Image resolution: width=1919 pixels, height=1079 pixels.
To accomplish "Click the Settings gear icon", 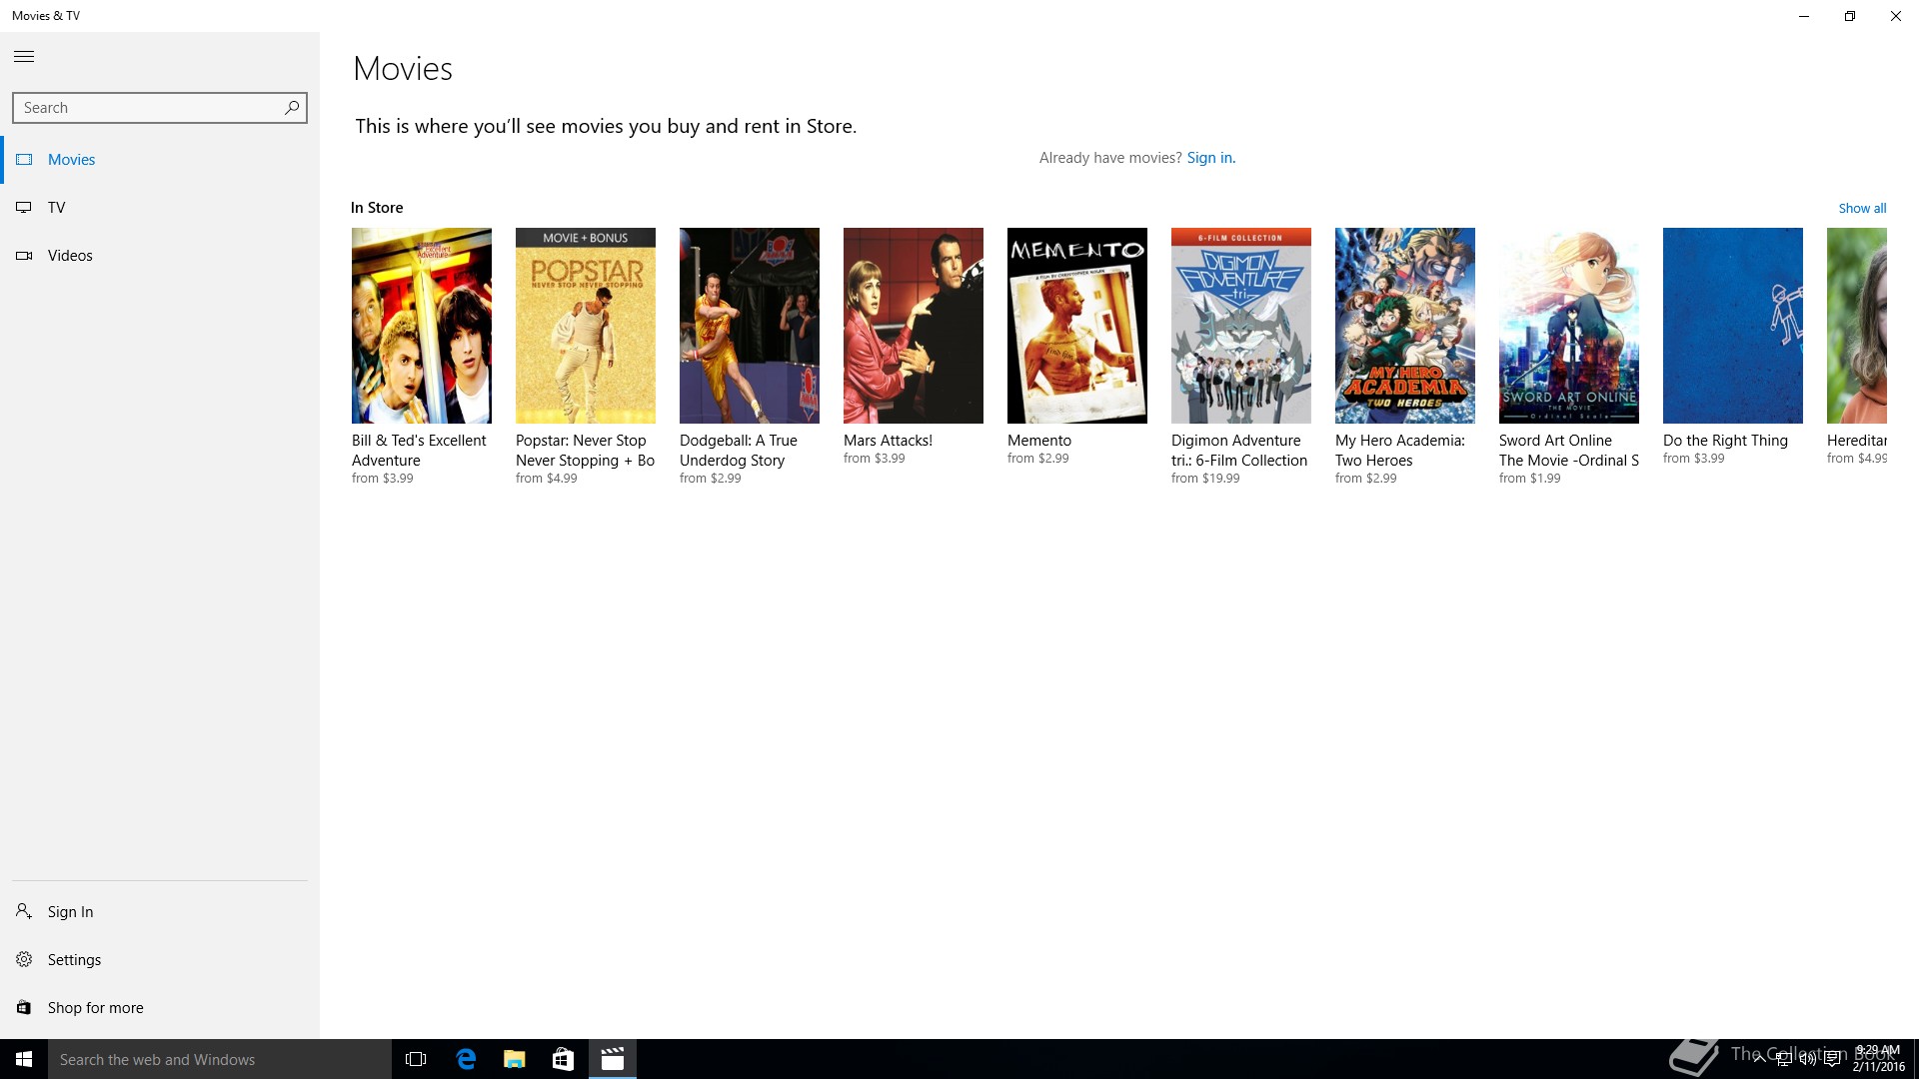I will [24, 959].
